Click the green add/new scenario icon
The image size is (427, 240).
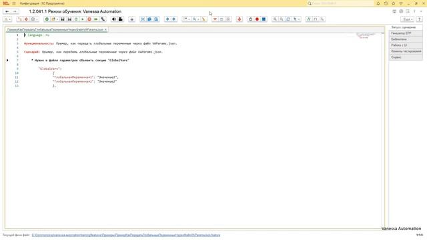(x=47, y=19)
